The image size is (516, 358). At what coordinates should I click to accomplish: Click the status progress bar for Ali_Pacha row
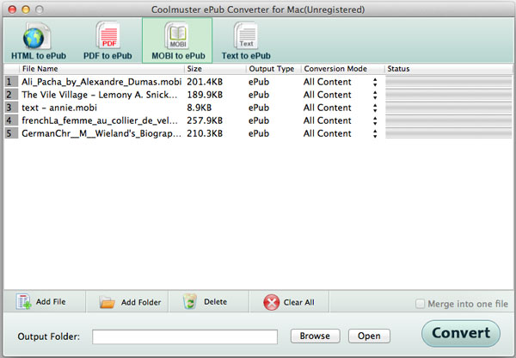point(449,82)
